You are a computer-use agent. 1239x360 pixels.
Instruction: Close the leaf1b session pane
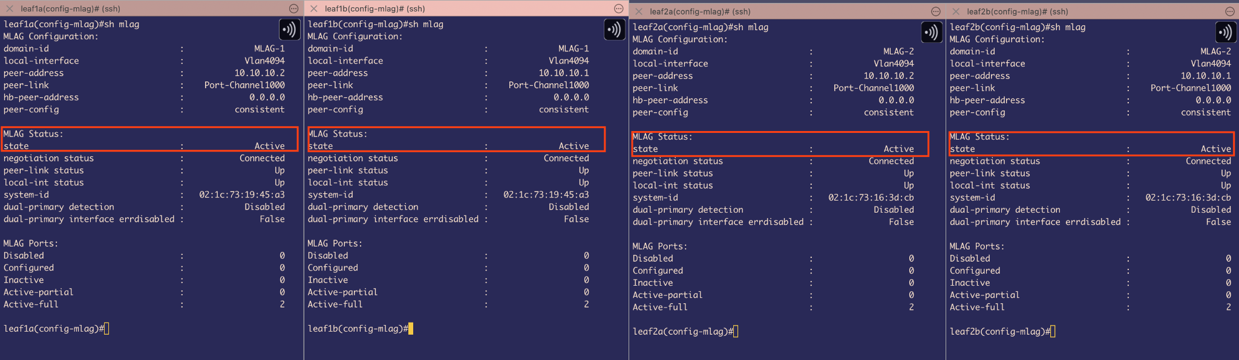click(x=314, y=8)
